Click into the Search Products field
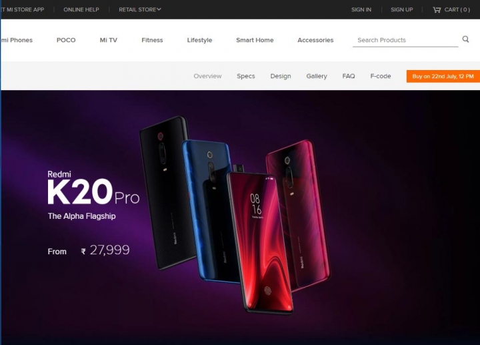This screenshot has width=480, height=345. tap(405, 40)
